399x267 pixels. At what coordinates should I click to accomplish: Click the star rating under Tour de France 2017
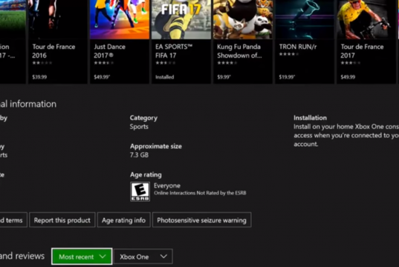[x=351, y=63]
